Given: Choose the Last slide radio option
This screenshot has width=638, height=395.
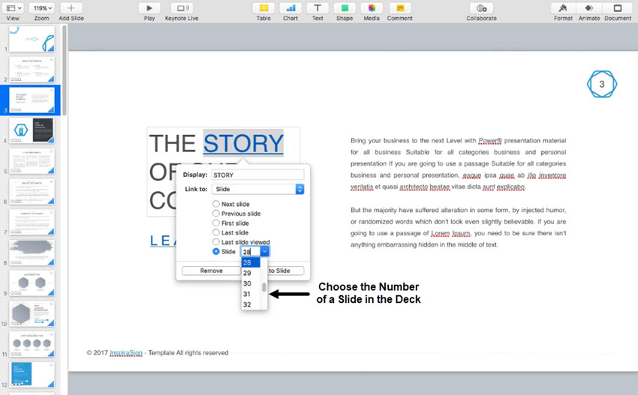Looking at the screenshot, I should coord(216,232).
